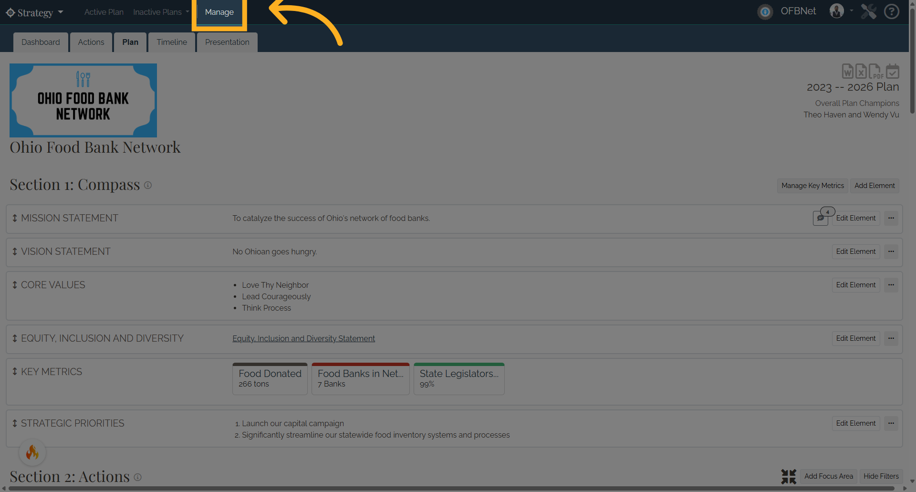Expand the Inactive Plans dropdown
Image resolution: width=916 pixels, height=492 pixels.
point(187,12)
